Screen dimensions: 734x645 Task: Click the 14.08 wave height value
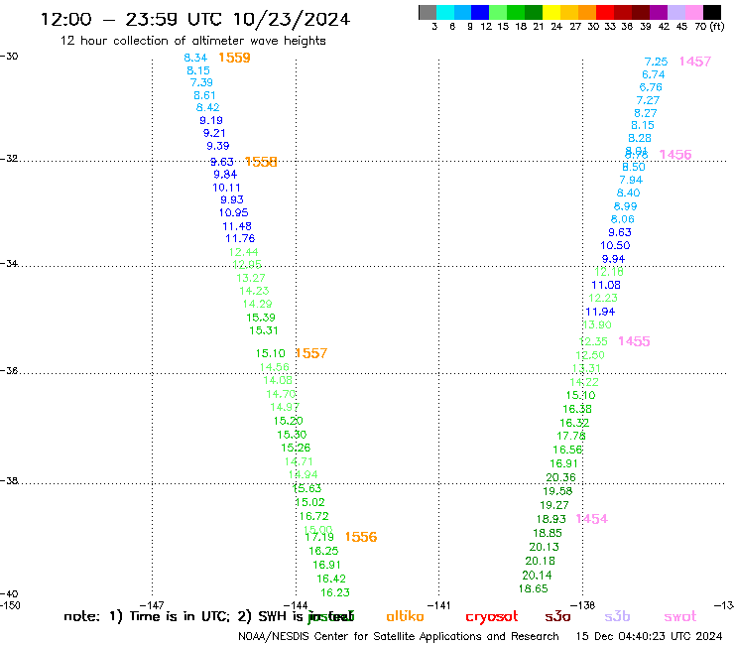[x=278, y=380]
